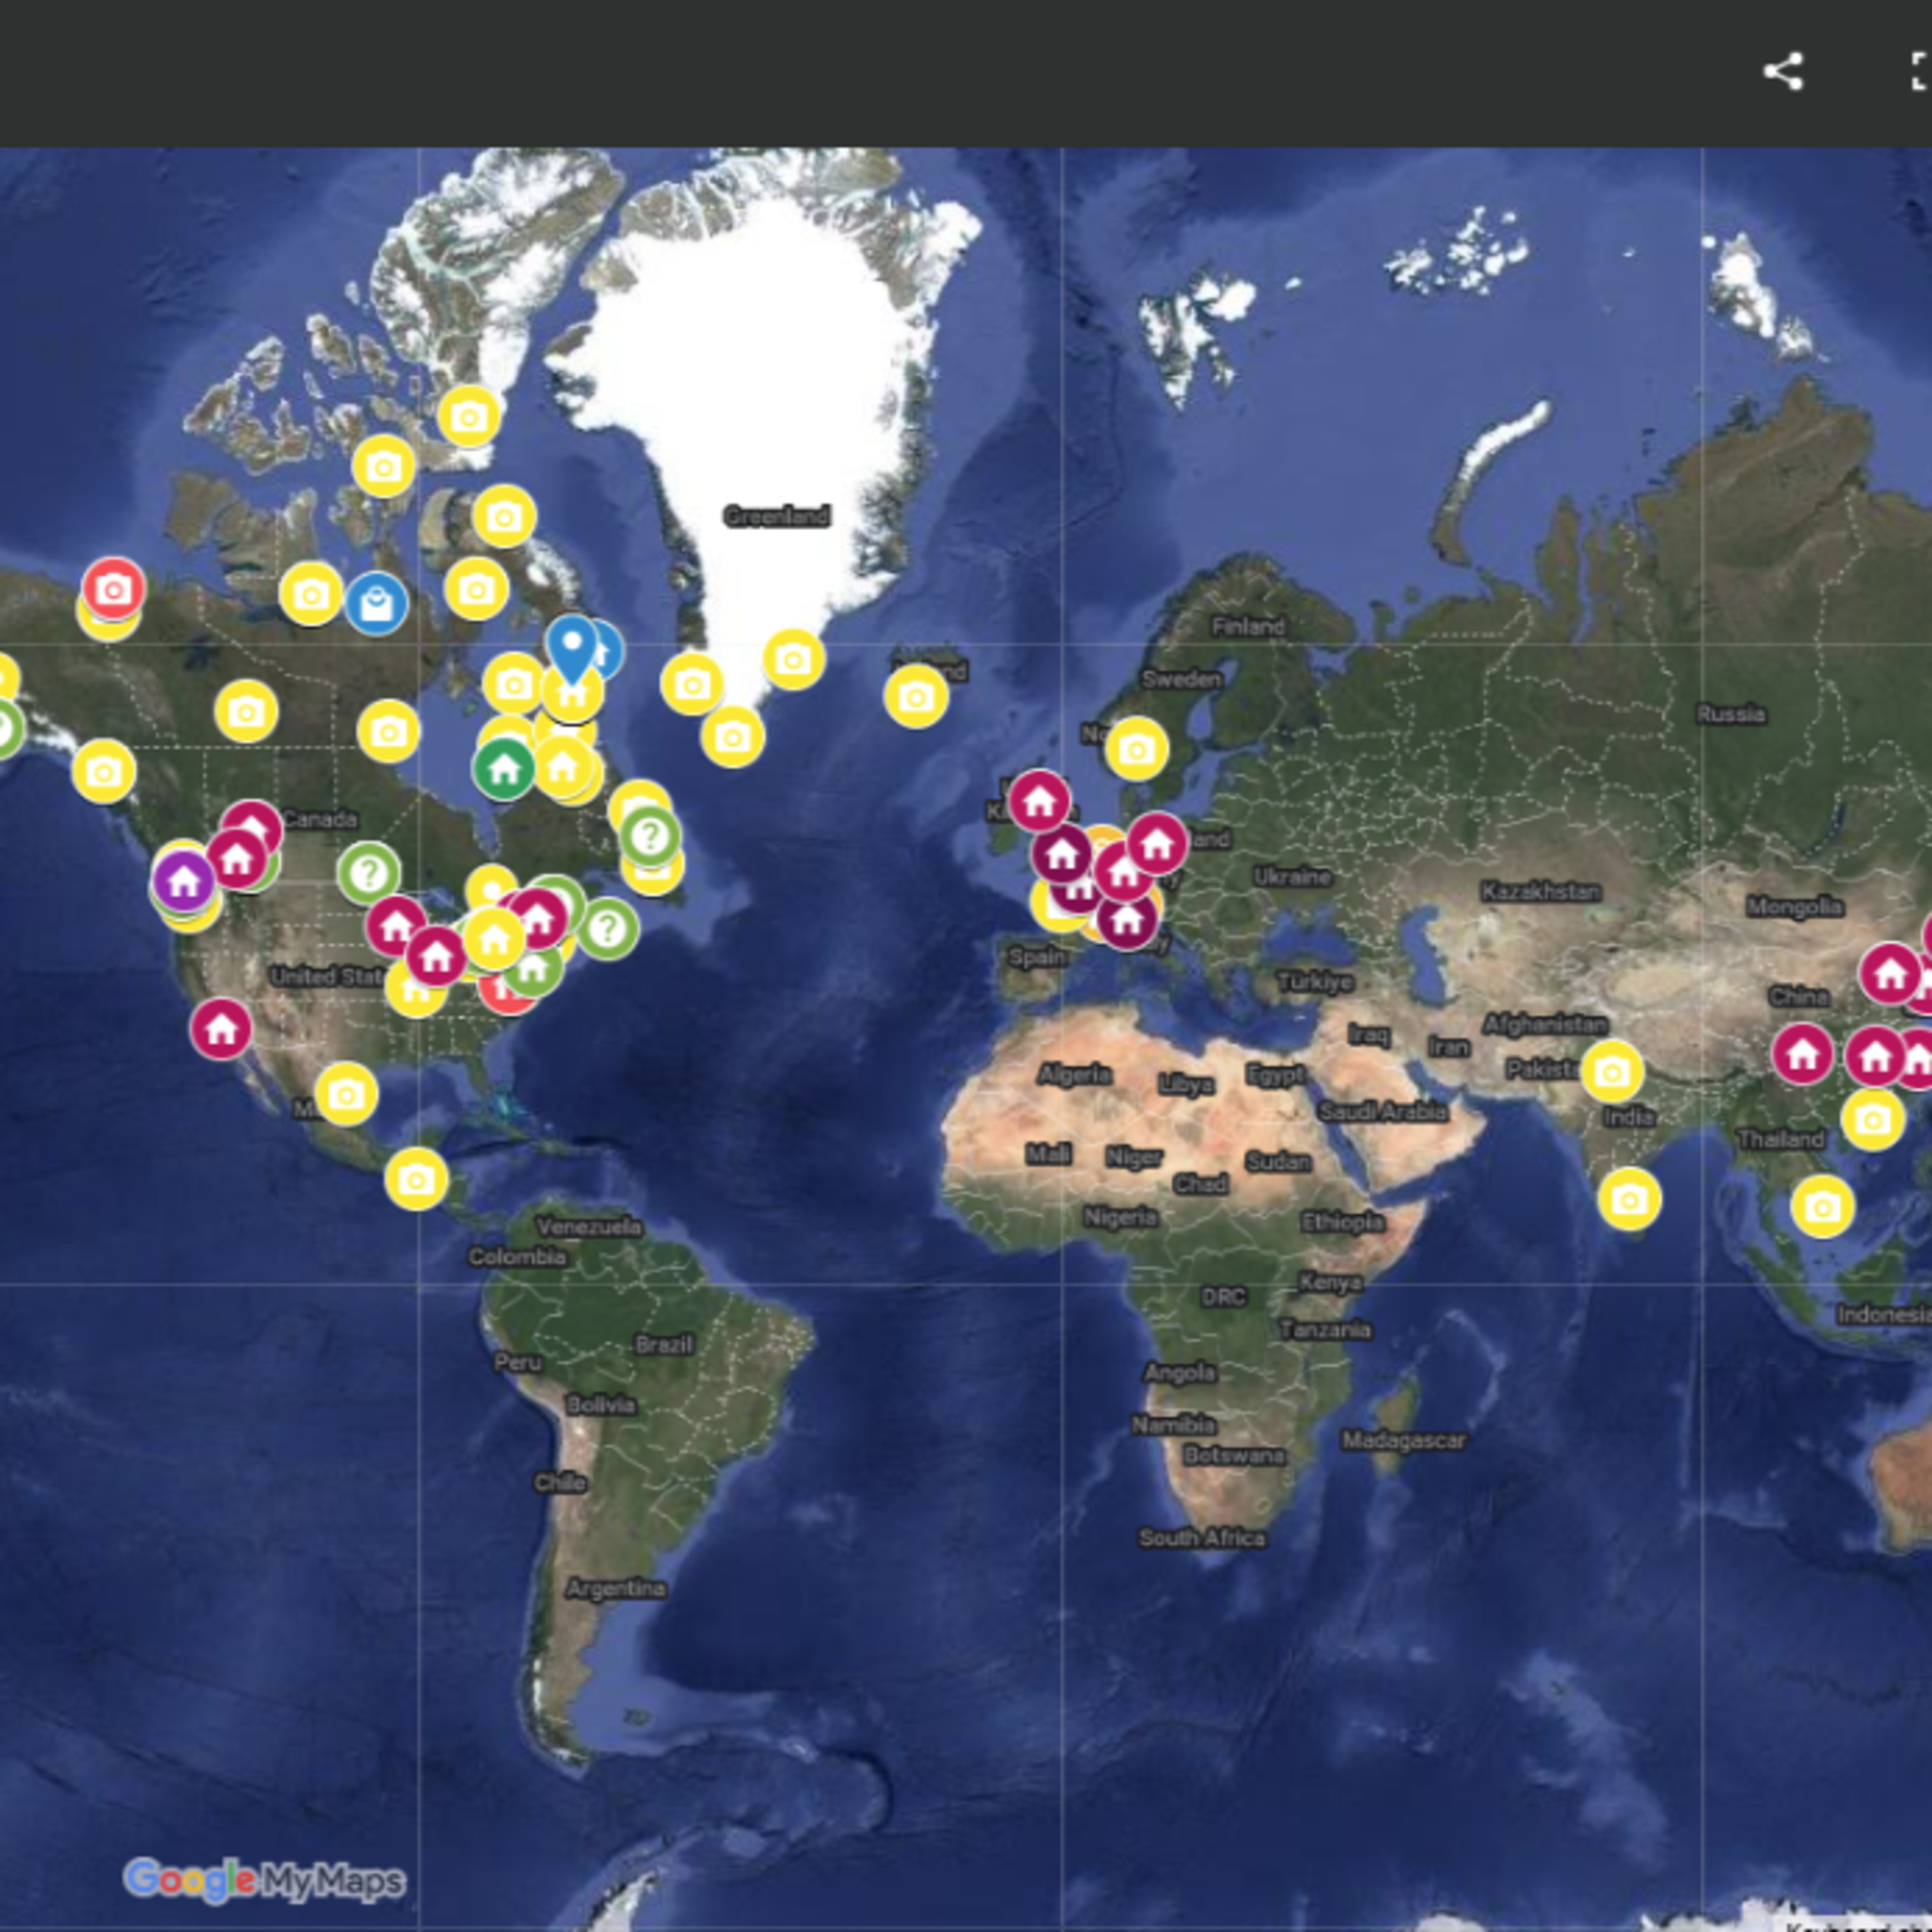Open the dark green house marker

click(504, 768)
